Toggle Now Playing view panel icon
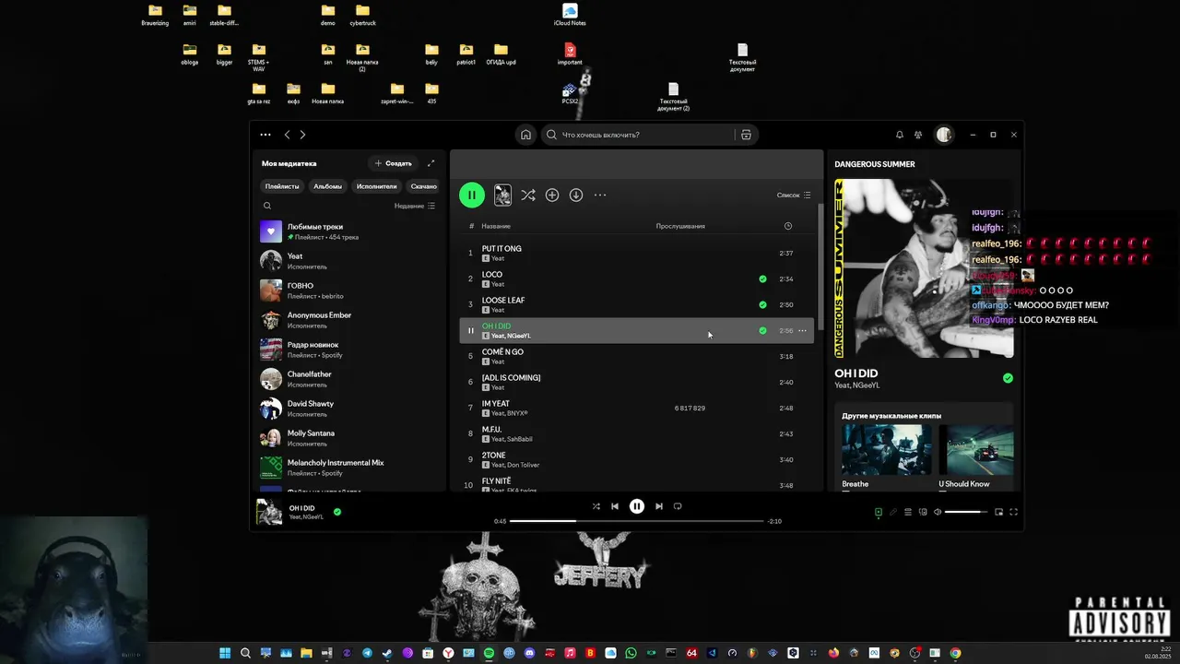Viewport: 1180px width, 664px height. coord(878,512)
